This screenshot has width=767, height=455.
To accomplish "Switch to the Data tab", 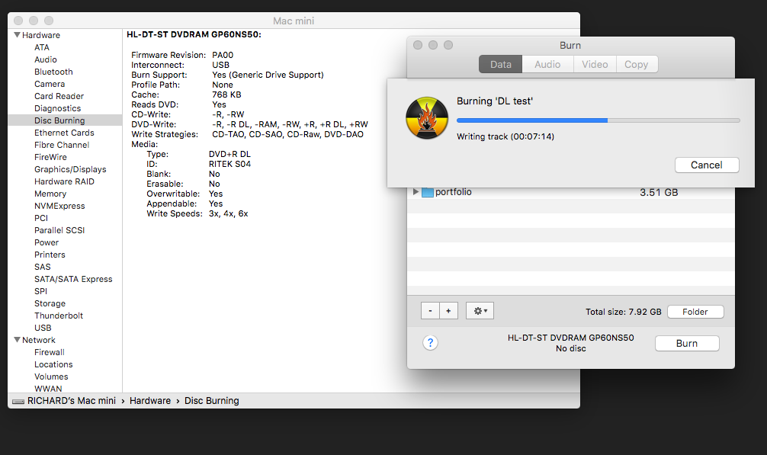I will pyautogui.click(x=500, y=65).
